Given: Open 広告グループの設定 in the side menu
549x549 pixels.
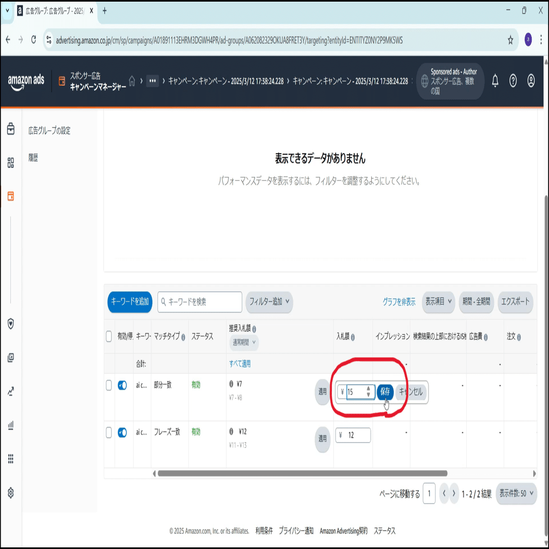Looking at the screenshot, I should (49, 131).
